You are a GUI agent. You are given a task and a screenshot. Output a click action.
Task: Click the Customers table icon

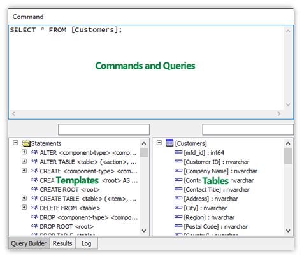(x=169, y=143)
